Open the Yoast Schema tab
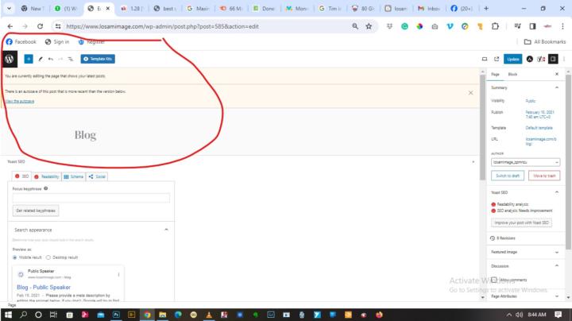This screenshot has width=572, height=321. [x=73, y=176]
